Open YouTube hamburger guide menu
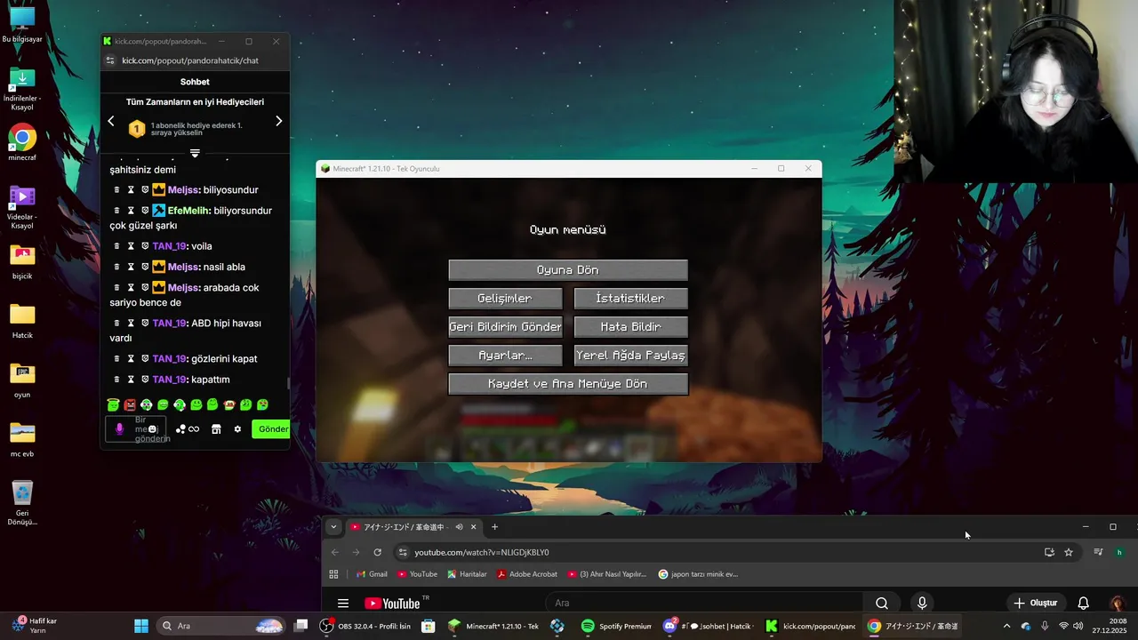This screenshot has height=640, width=1138. click(343, 604)
